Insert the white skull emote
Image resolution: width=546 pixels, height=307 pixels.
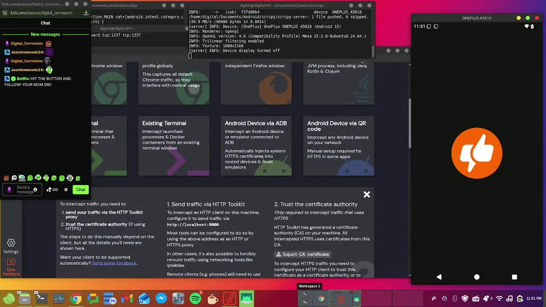14,178
